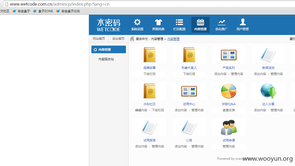Open the 水粉社区 address book icon
This screenshot has width=295, height=166.
pos(150,91)
